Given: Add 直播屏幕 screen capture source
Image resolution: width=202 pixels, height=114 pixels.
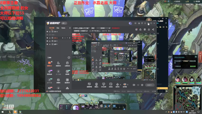Looking at the screenshot, I should (x=89, y=85).
